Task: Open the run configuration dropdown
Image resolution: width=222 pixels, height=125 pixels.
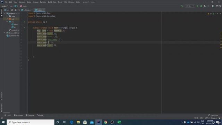Action: 190,6
